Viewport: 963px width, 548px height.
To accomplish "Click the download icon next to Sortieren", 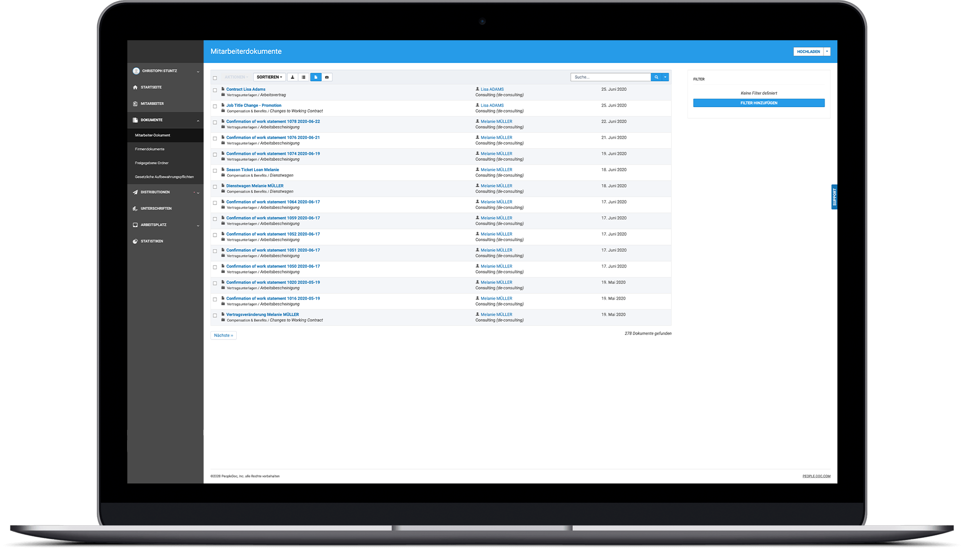I will click(x=292, y=77).
